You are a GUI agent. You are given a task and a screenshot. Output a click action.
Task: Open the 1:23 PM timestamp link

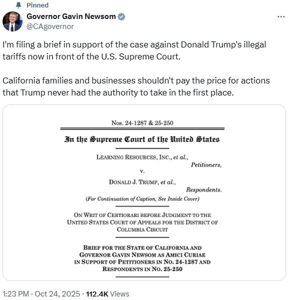16,294
